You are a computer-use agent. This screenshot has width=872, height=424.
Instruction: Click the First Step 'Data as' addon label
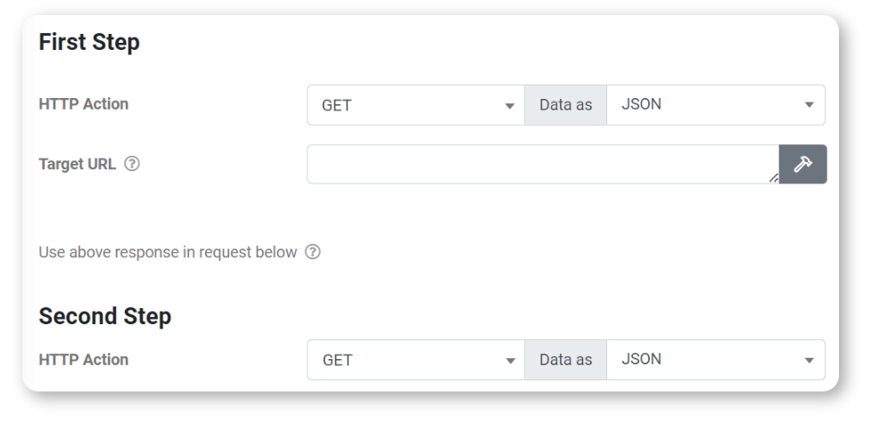click(x=565, y=105)
